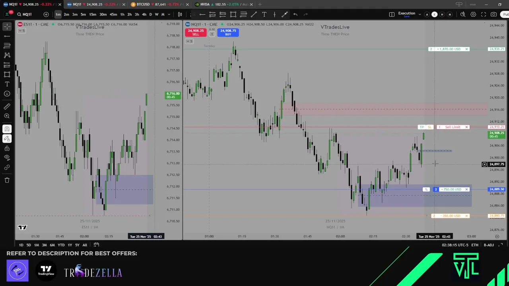Open a new tab with plus
This screenshot has width=509, height=286.
tap(260, 4)
